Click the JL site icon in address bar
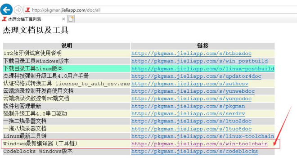Viewport: 297px width, 166px height. tap(27, 10)
